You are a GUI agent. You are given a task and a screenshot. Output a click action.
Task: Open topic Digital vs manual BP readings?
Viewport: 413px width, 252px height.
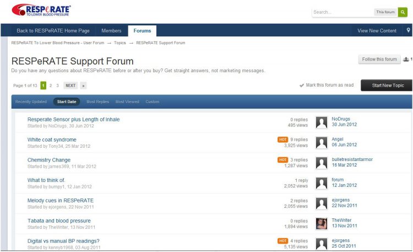click(63, 241)
